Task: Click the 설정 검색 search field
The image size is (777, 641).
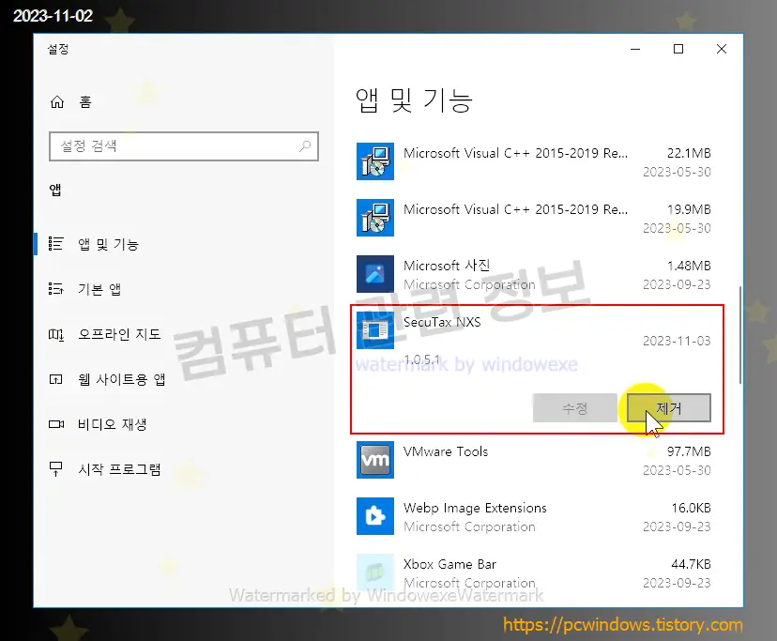Action: 184,146
